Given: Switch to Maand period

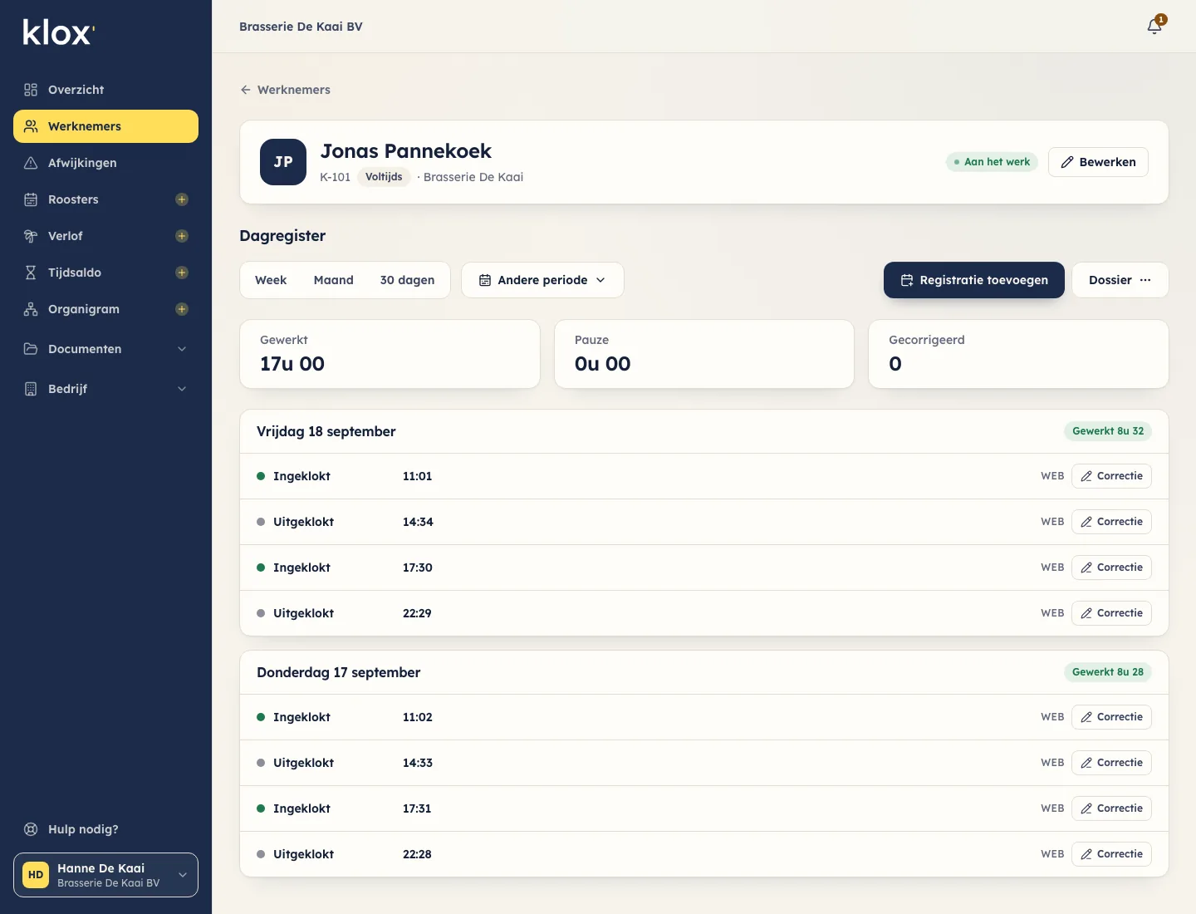Looking at the screenshot, I should tap(334, 280).
